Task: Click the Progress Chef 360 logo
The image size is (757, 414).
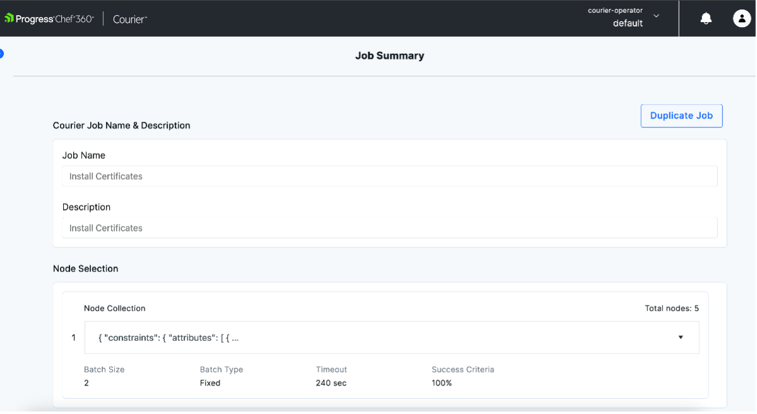Action: click(49, 19)
